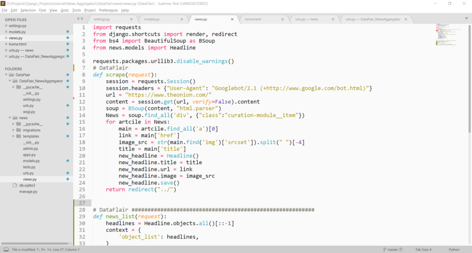Close the home.html tab
Viewport: 472px width, 253px height.
pos(282,19)
